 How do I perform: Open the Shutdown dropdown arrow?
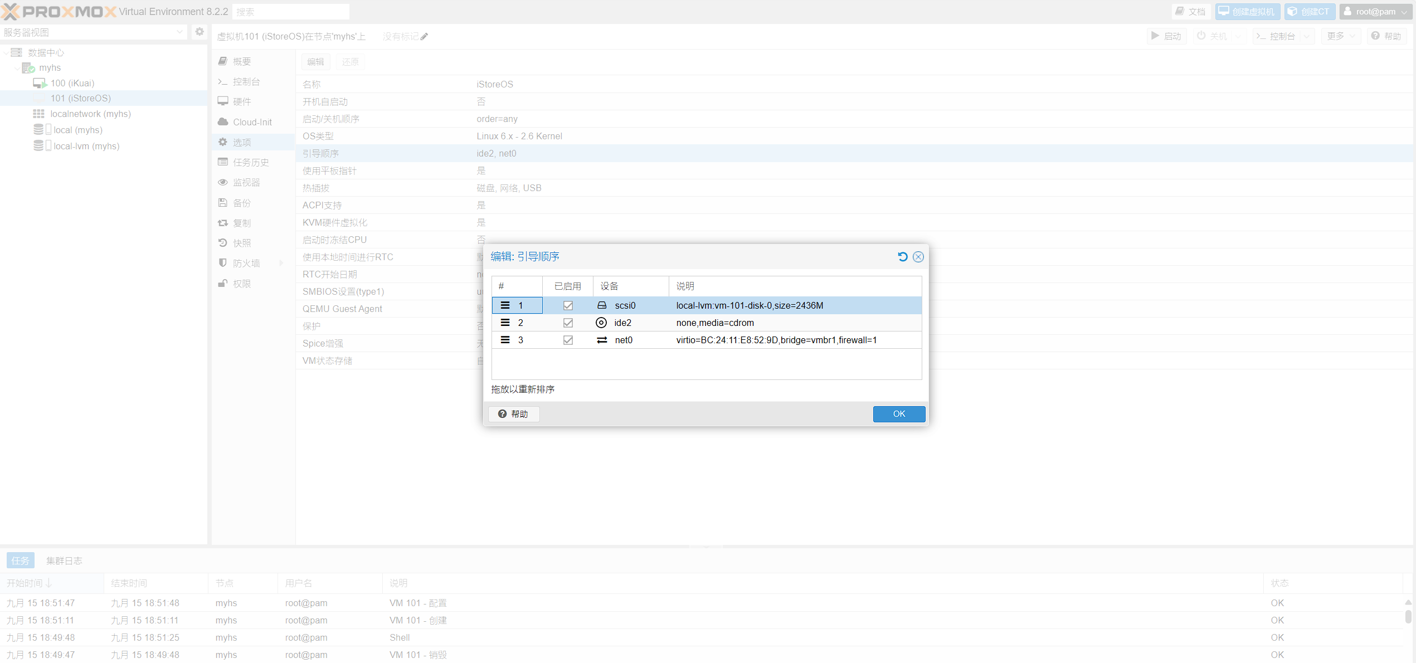[1238, 36]
